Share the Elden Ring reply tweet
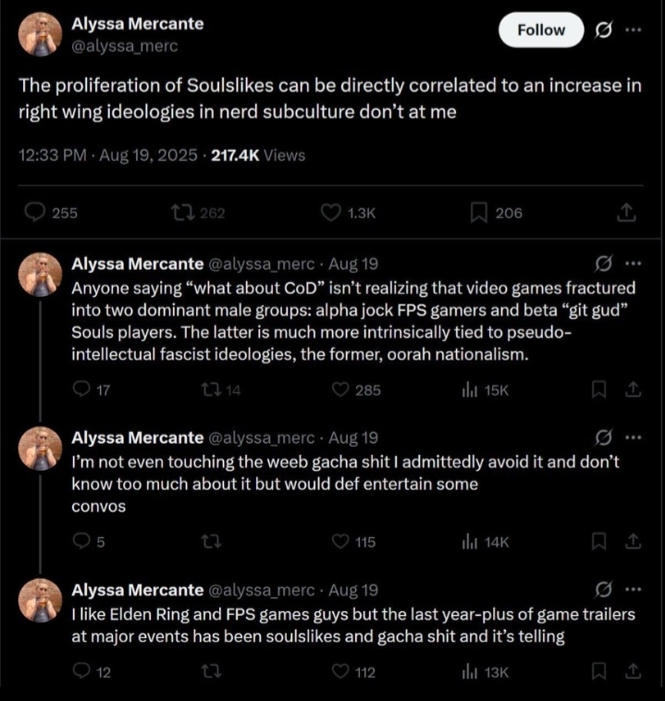Screen dimensions: 665x701 point(633,672)
